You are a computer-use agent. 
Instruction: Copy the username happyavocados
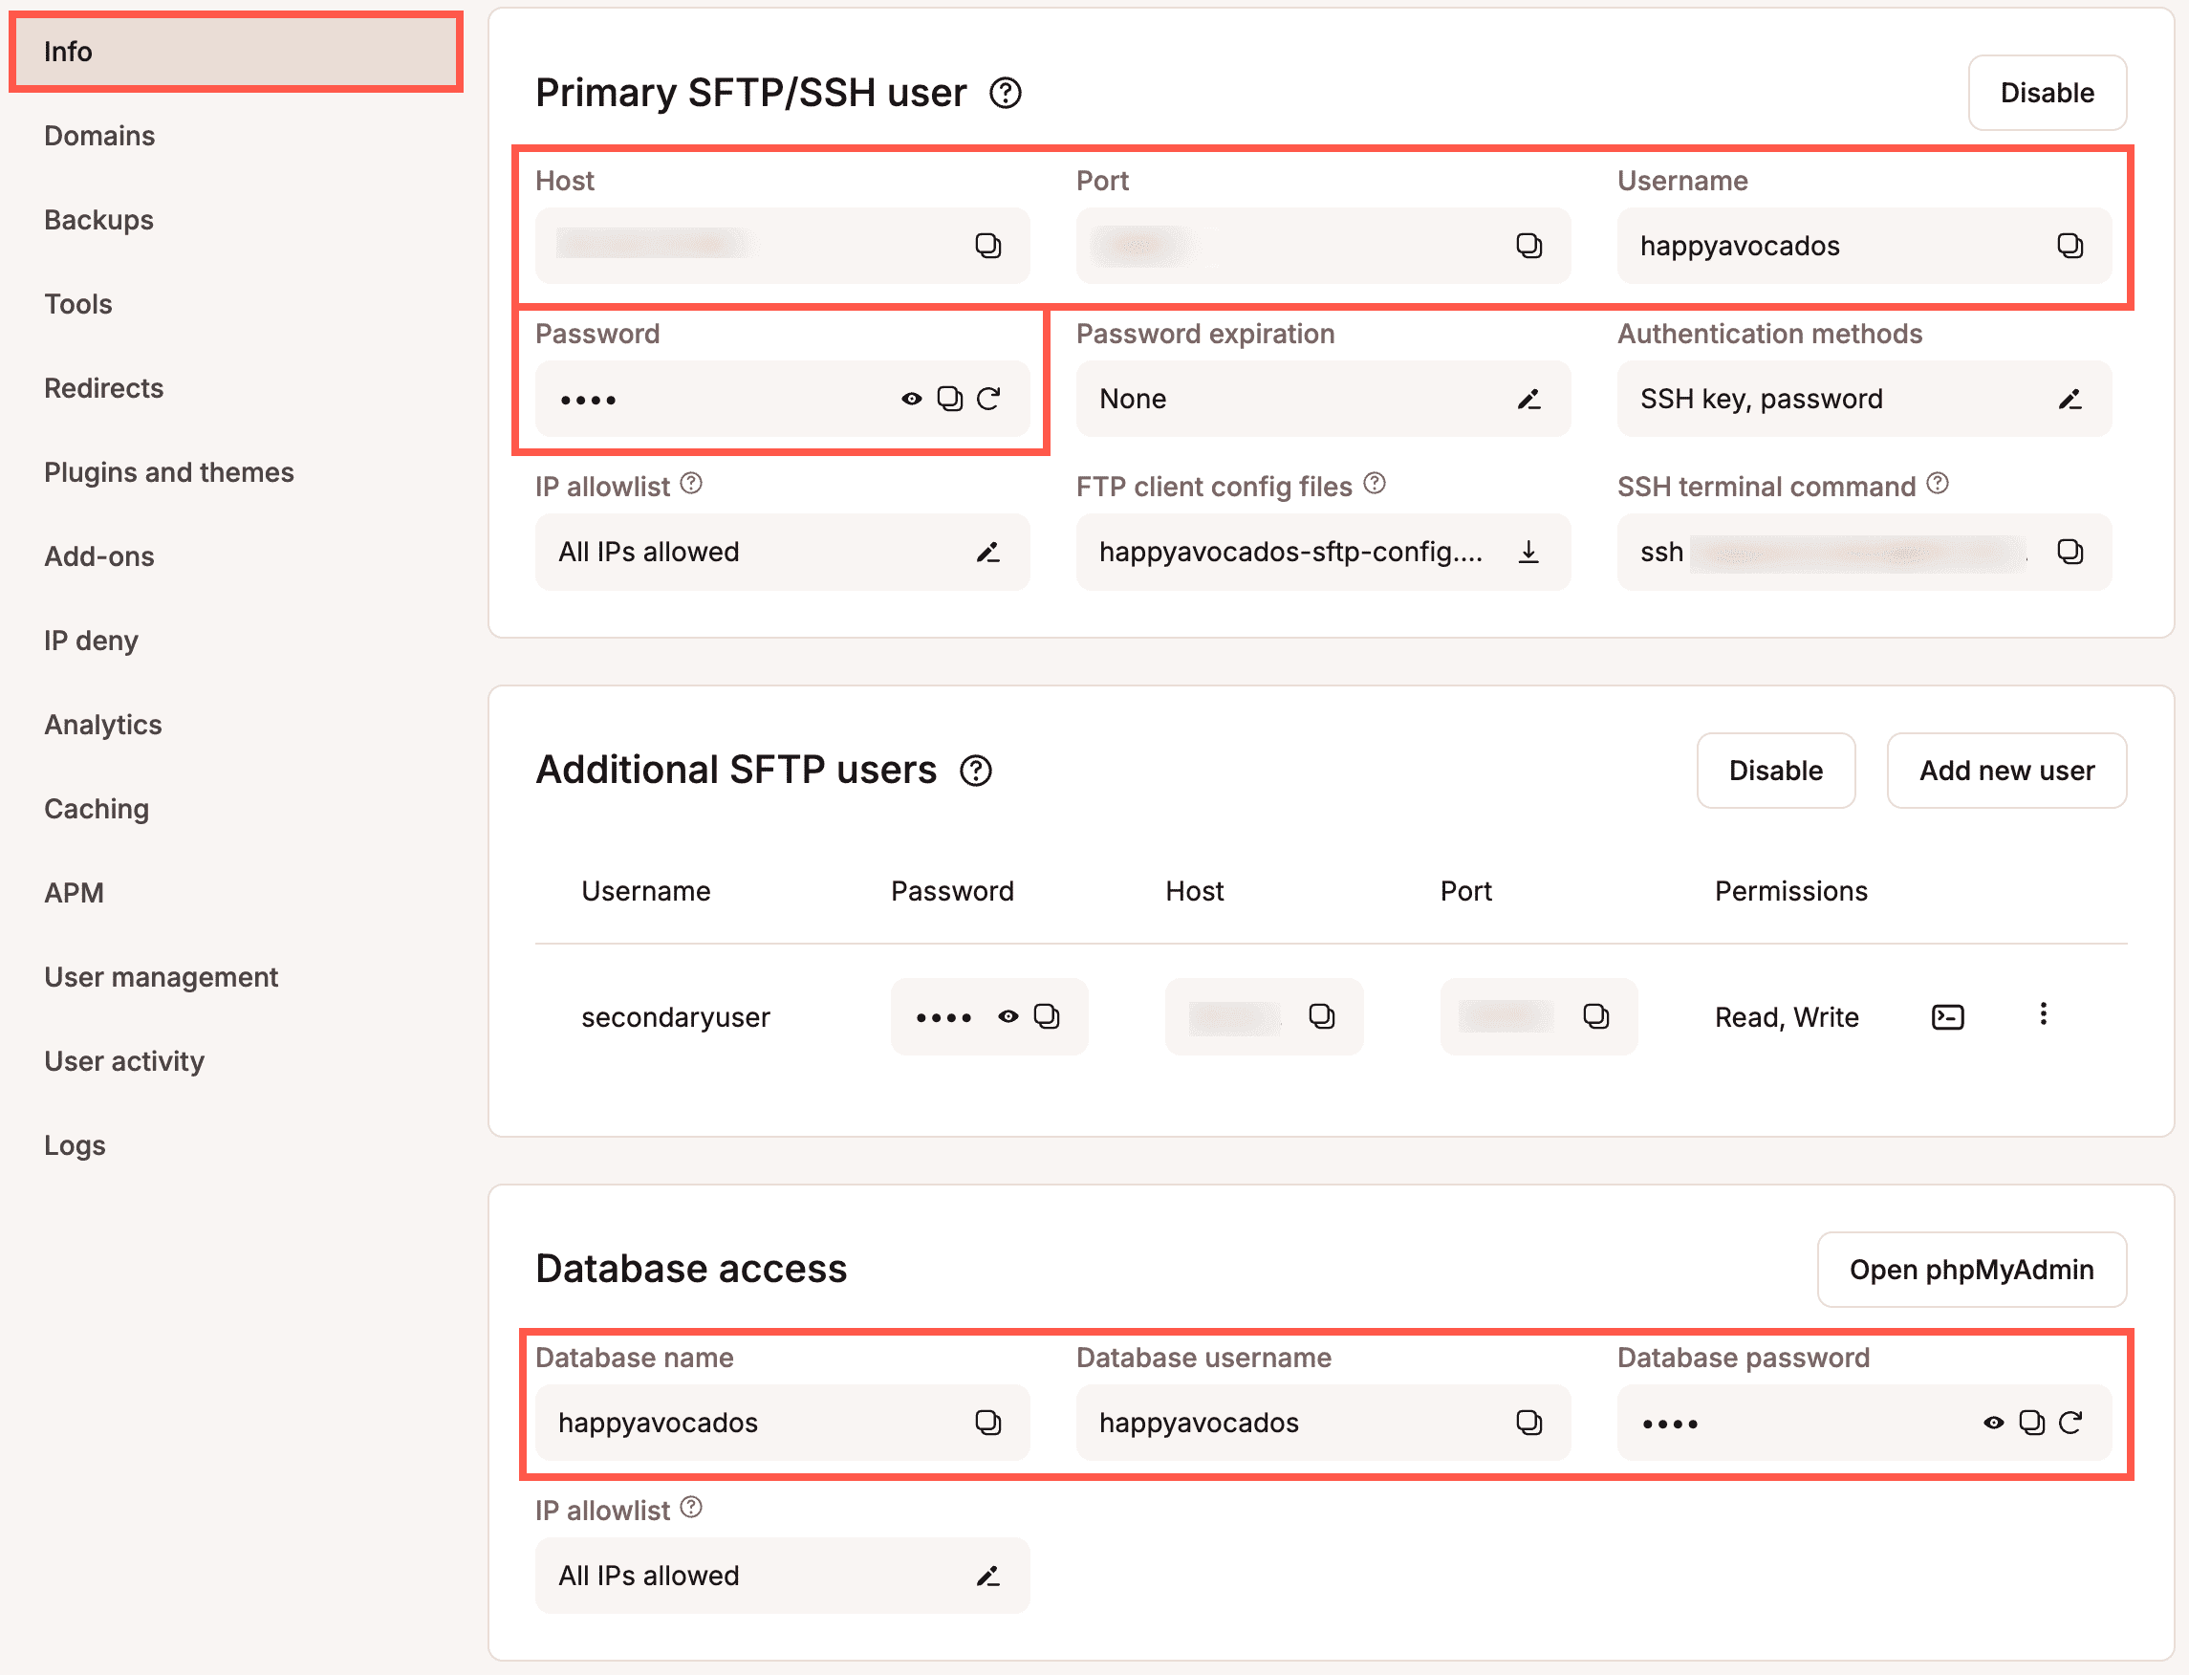[x=2071, y=246]
